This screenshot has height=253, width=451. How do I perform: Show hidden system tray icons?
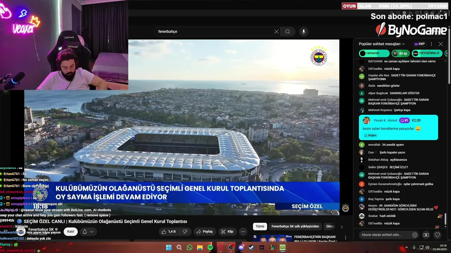[407, 247]
